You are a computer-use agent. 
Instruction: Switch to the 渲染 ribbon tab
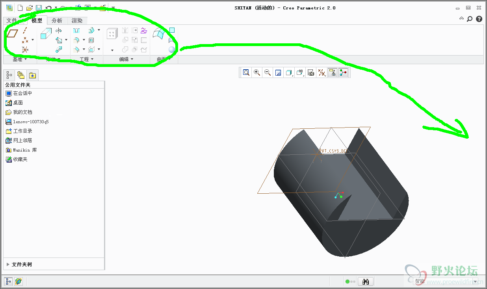pos(77,20)
